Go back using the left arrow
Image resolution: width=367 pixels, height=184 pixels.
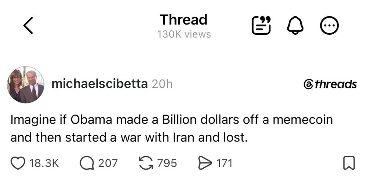(28, 25)
